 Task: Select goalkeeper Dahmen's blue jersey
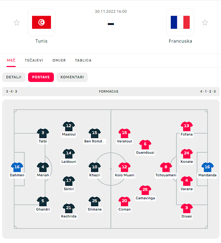pos(17,167)
